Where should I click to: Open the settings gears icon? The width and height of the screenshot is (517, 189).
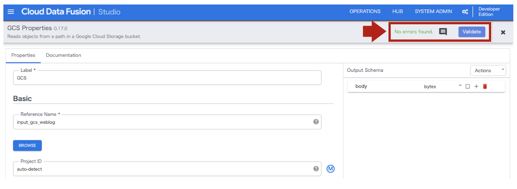point(465,12)
